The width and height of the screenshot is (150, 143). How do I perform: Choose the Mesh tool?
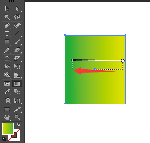pyautogui.click(x=7, y=84)
